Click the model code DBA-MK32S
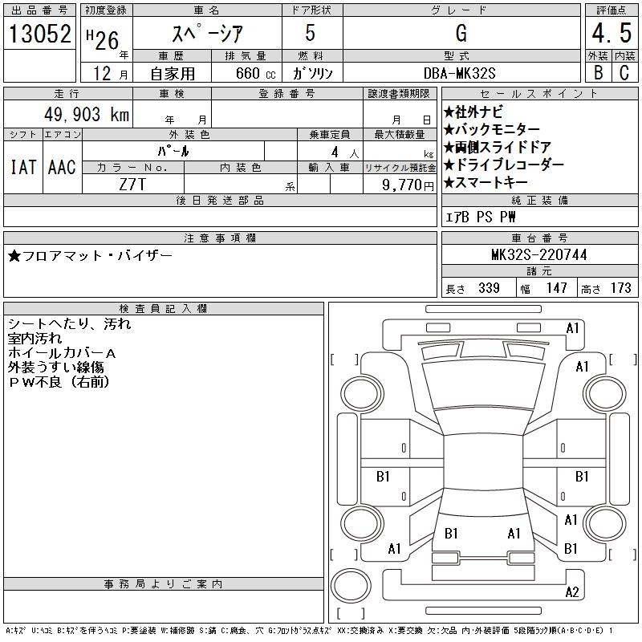The width and height of the screenshot is (642, 642). pos(460,73)
